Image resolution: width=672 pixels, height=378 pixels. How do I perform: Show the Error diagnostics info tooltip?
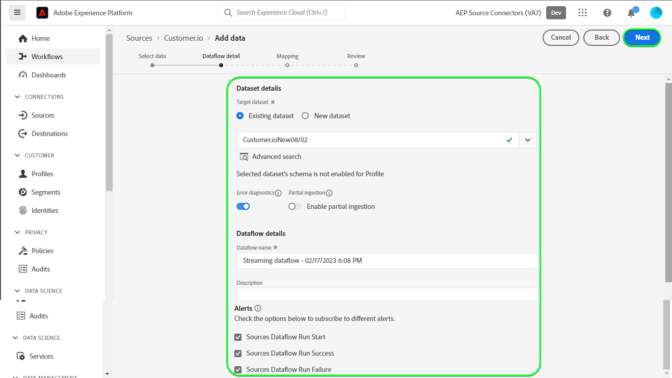(278, 193)
